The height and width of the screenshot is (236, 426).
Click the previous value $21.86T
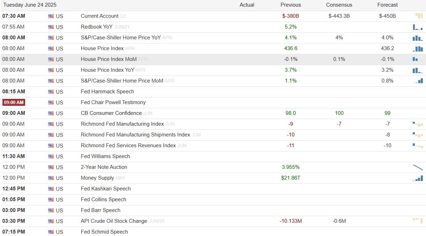[x=291, y=178]
